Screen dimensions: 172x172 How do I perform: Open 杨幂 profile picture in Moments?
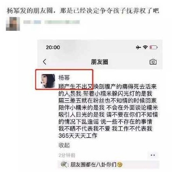click(48, 81)
